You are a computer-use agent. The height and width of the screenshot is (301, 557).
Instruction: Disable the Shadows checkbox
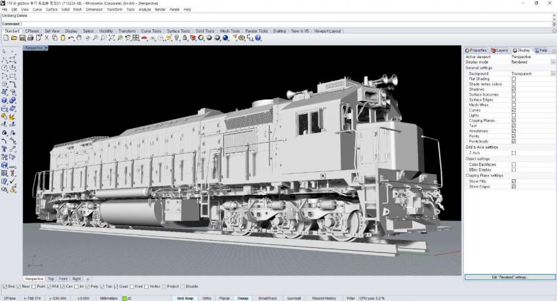514,89
